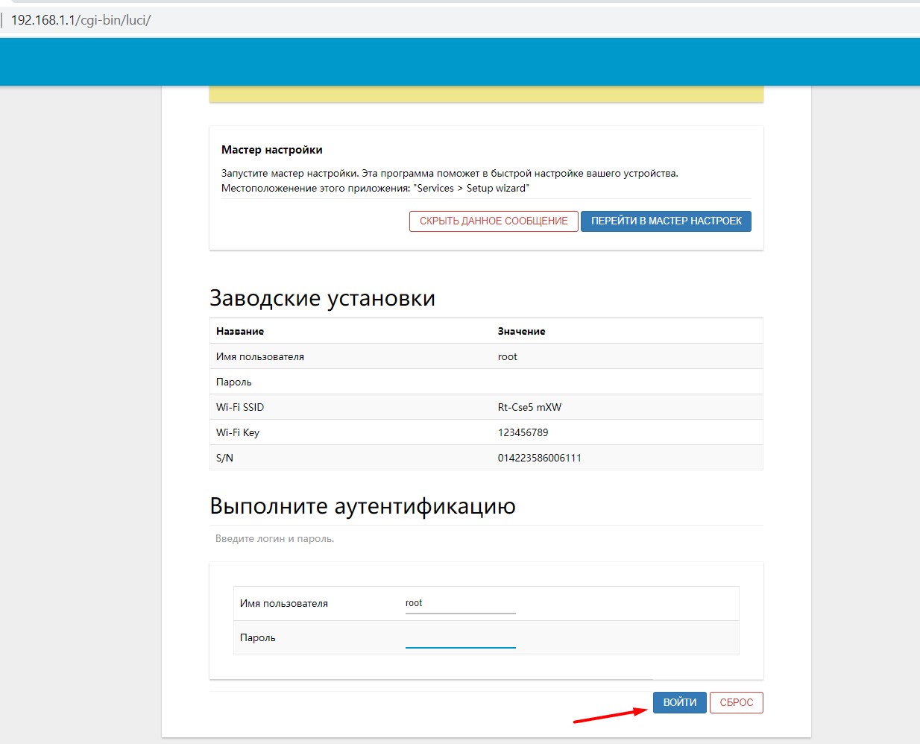Click the Пароль login input field
Screen dimensions: 920x744
460,638
